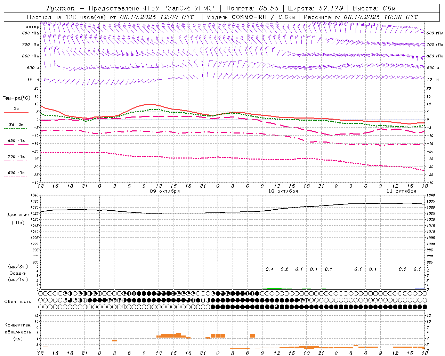Click the precipitation value "0.2"

[284, 269]
